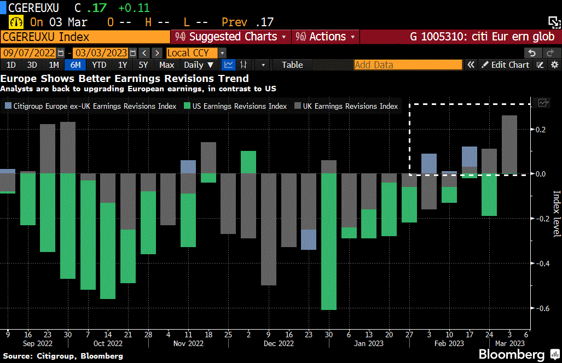Click the Dec 2022 x-axis label

tap(279, 343)
